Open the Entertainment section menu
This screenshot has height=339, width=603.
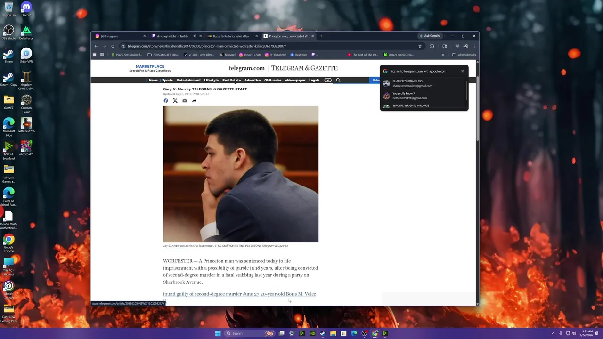tap(188, 80)
